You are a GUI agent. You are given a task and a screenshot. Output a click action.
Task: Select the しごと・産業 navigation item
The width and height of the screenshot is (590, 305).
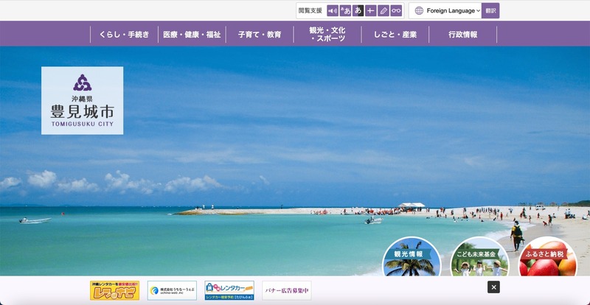395,35
